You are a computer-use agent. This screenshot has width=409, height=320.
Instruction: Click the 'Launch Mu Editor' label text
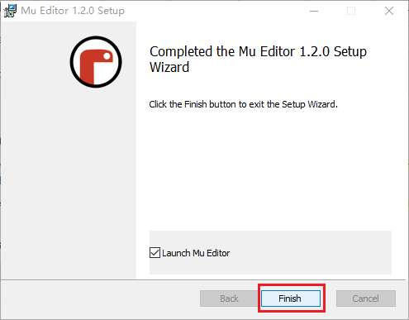coord(196,253)
